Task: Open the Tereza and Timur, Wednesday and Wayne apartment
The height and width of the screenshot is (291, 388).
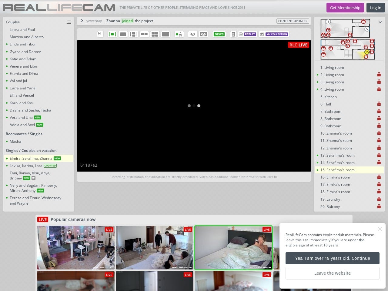Action: click(x=35, y=201)
